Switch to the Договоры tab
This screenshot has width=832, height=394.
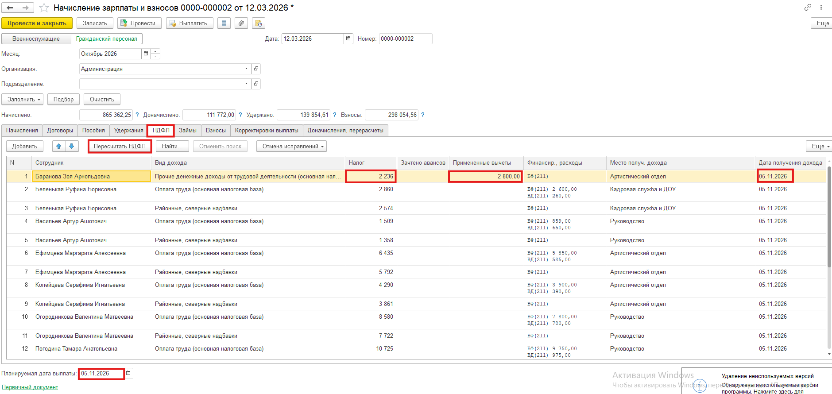point(60,130)
